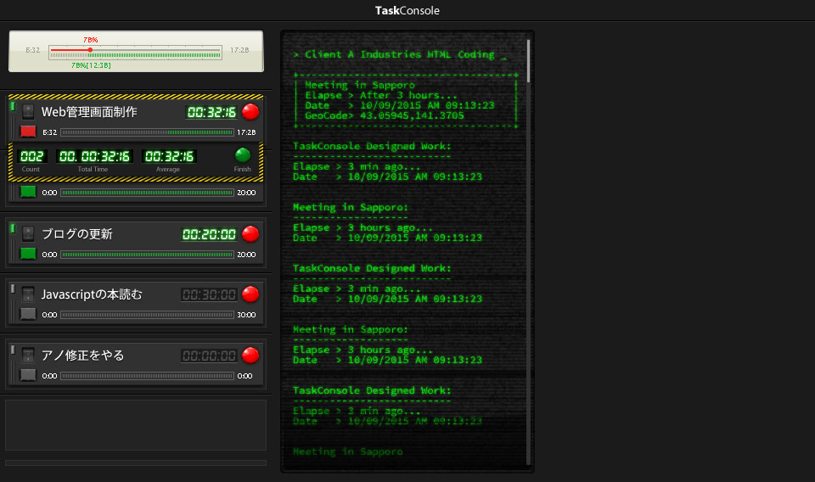815x482 pixels.
Task: Click the dimmed 00:30:00 timer on Javascriptの本読む
Action: pyautogui.click(x=209, y=295)
